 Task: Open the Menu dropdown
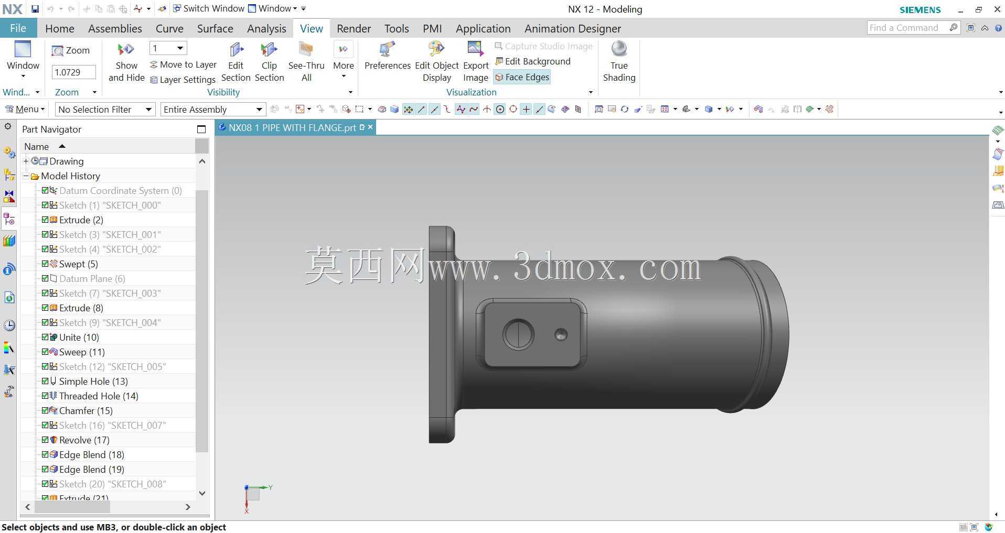point(25,109)
